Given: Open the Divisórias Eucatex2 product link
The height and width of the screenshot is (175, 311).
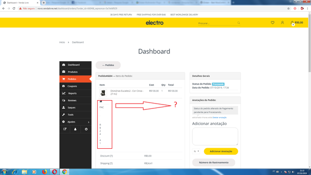Looking at the screenshot, I should pos(127,92).
